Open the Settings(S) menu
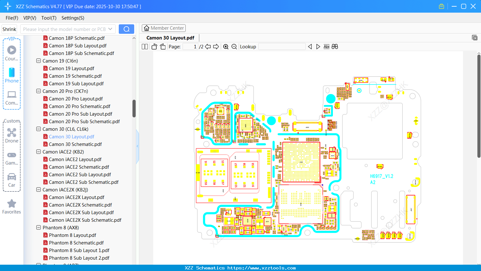This screenshot has height=271, width=481. [x=73, y=18]
